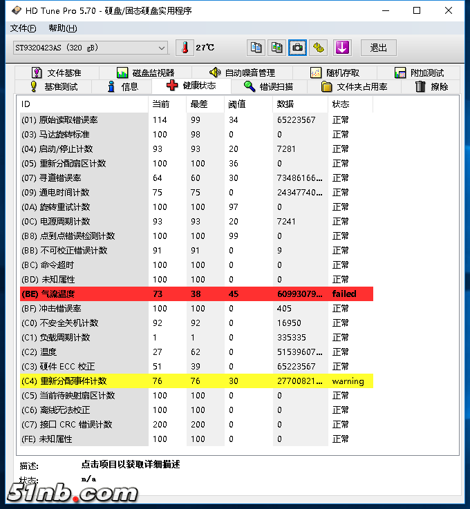Click the thermometer temperature icon
Screen dimensions: 470x509
pos(185,48)
